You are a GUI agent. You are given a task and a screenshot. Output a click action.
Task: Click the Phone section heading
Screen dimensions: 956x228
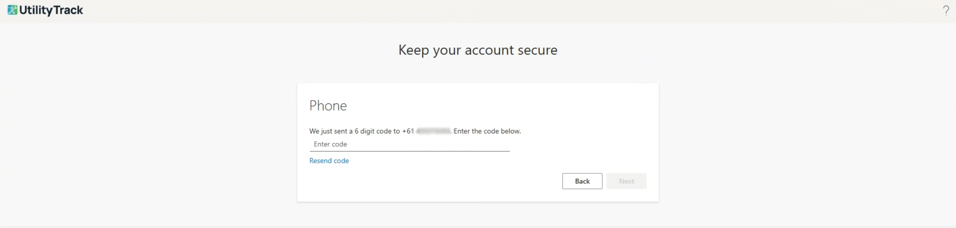pos(328,105)
